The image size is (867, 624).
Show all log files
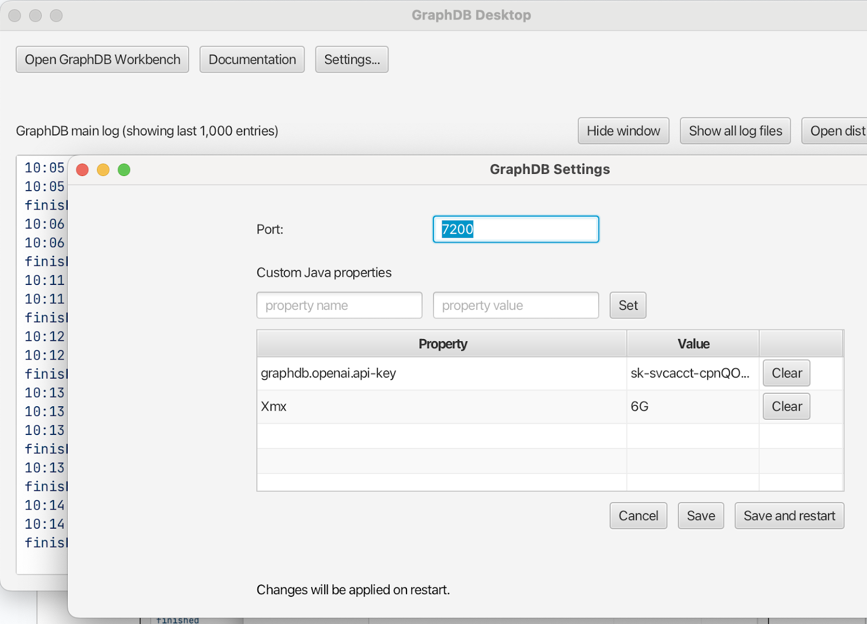(x=735, y=131)
